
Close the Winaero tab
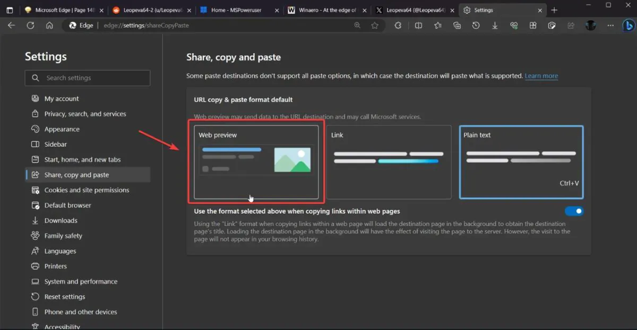(x=364, y=10)
